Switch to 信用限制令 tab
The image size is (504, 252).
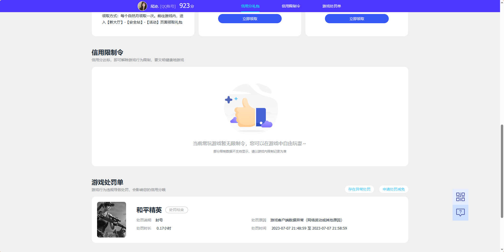click(x=291, y=6)
